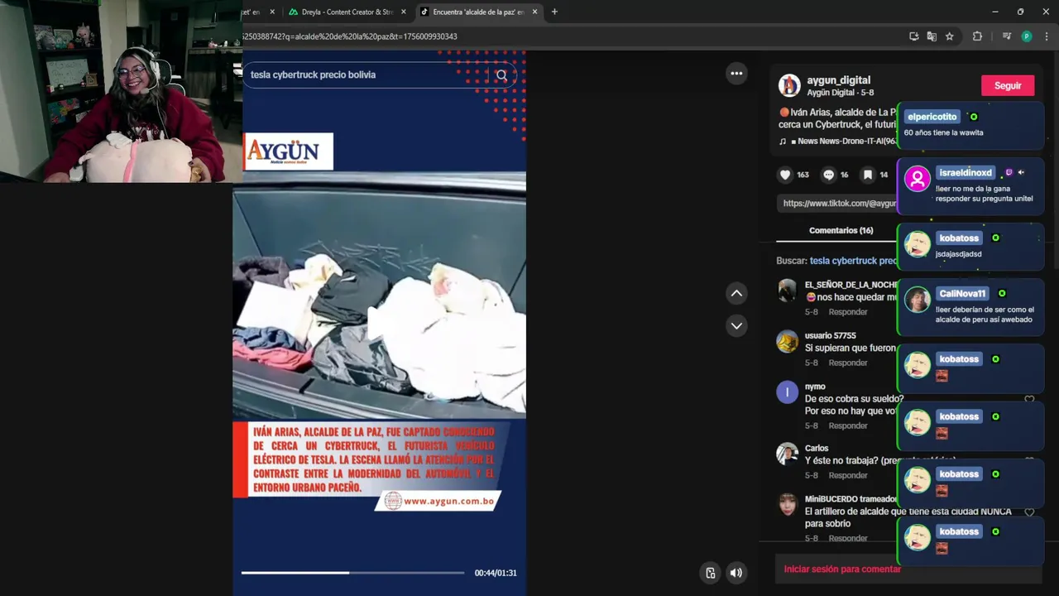The image size is (1059, 596).
Task: Open the three-dot more options menu on the video
Action: point(736,74)
